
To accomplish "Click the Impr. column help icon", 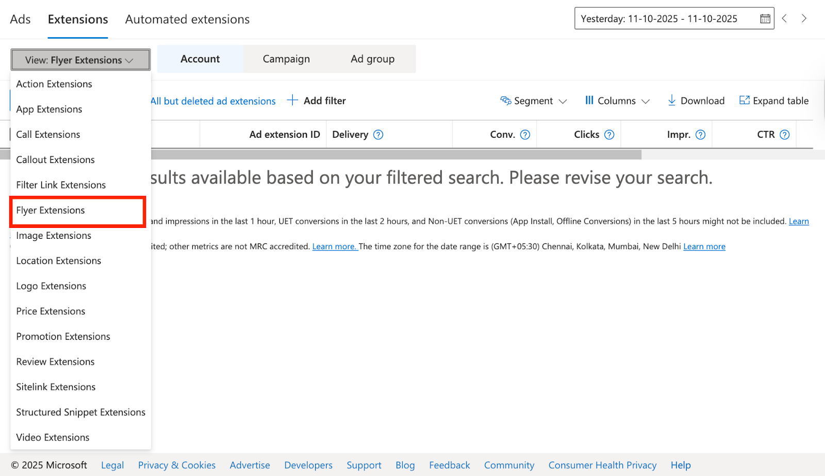I will pos(700,135).
